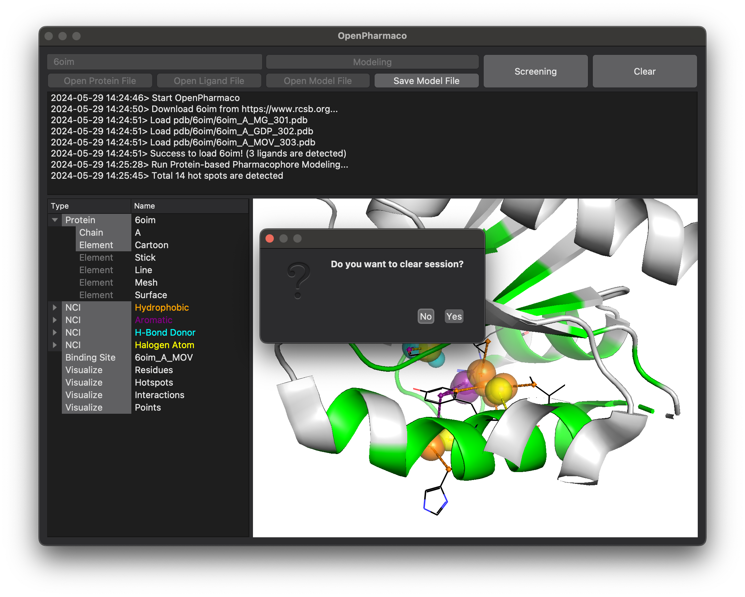Viewport: 745px width, 597px height.
Task: Click the Modeling button
Action: coord(372,62)
